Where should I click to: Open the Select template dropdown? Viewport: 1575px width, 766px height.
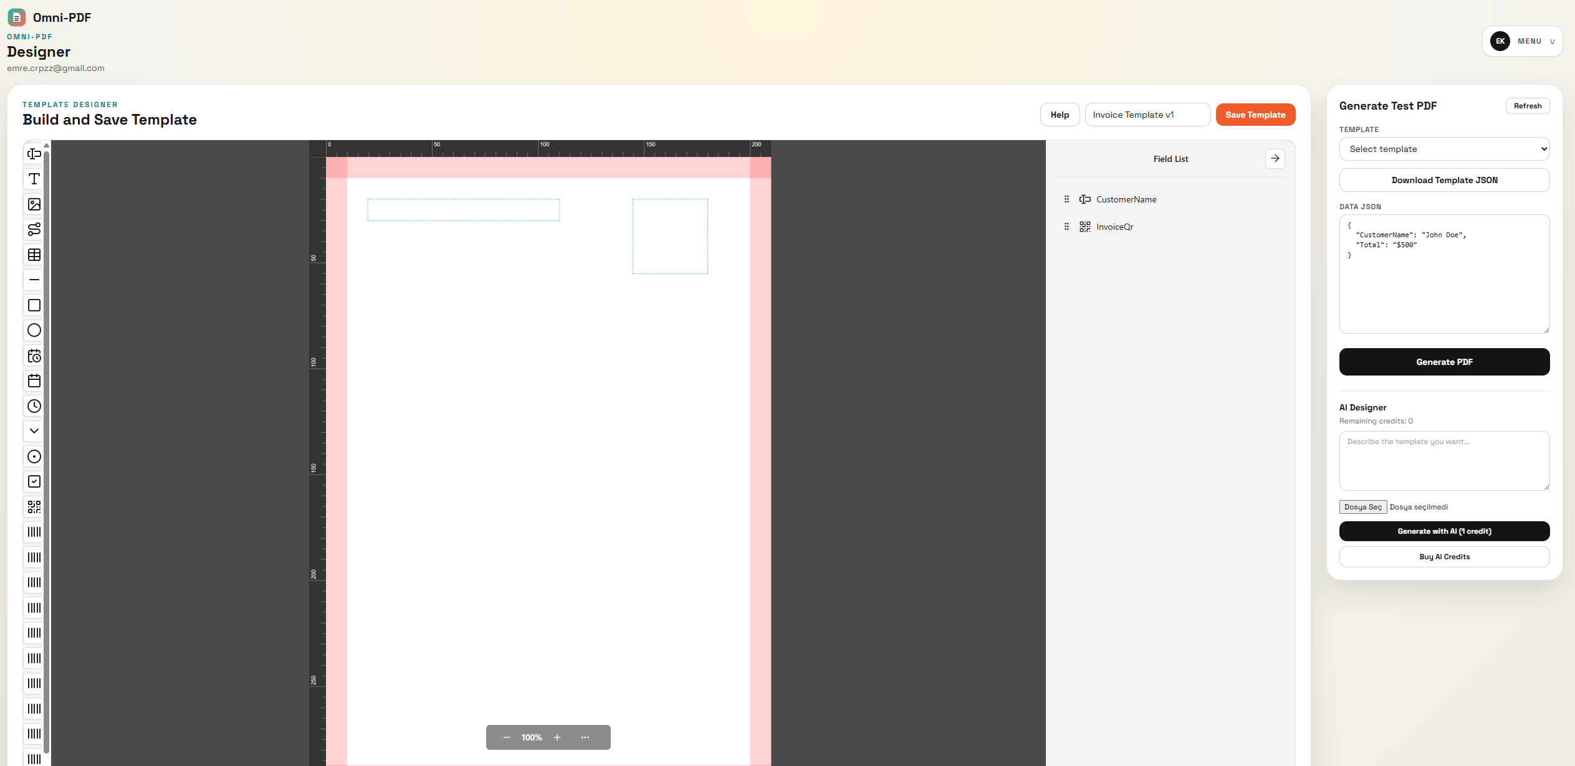(x=1443, y=149)
